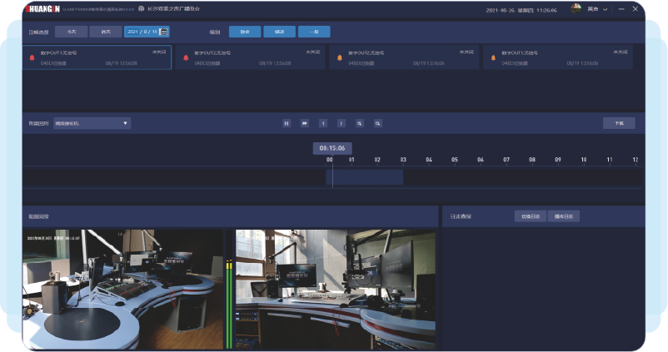
Task: Zoom in on the timeline
Action: coord(360,123)
